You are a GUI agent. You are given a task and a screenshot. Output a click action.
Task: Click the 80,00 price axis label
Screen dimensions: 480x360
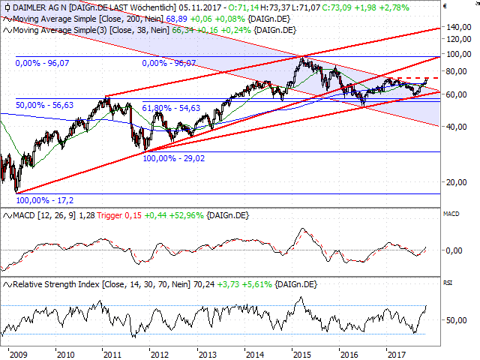click(x=457, y=72)
